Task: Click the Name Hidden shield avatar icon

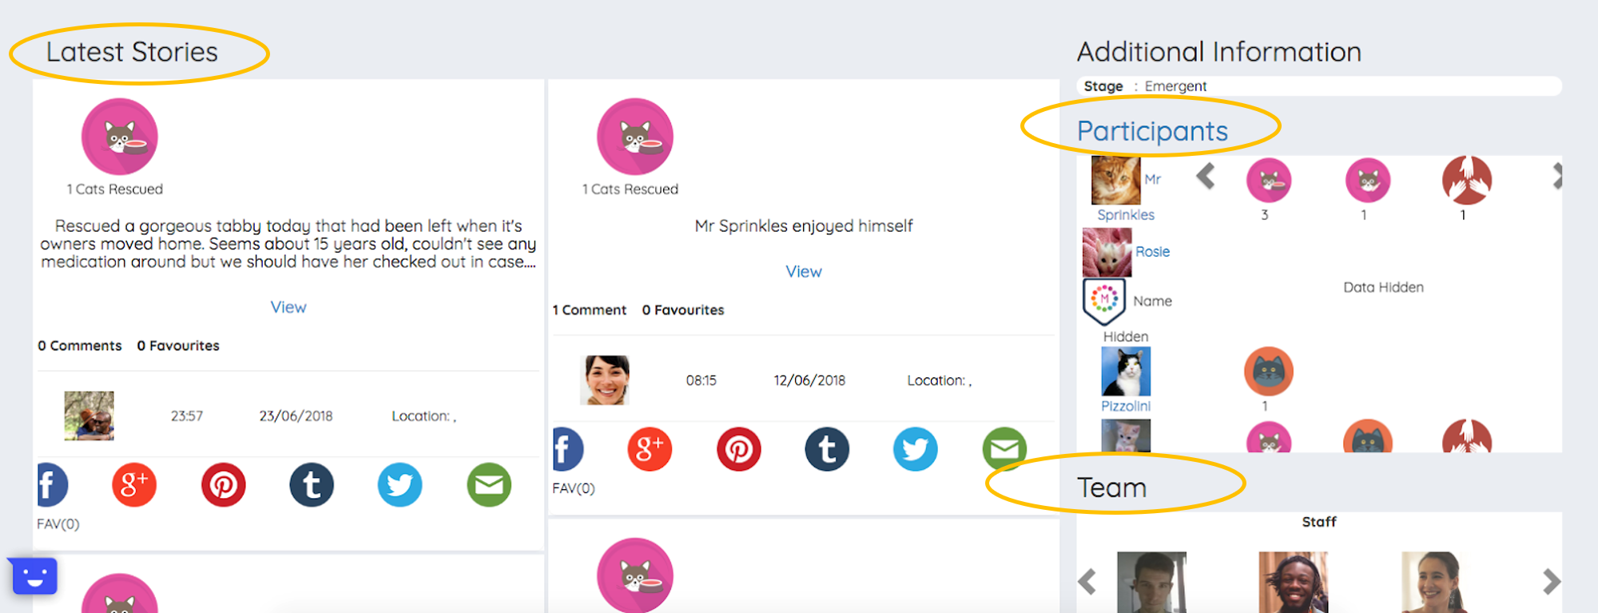Action: coord(1104,301)
